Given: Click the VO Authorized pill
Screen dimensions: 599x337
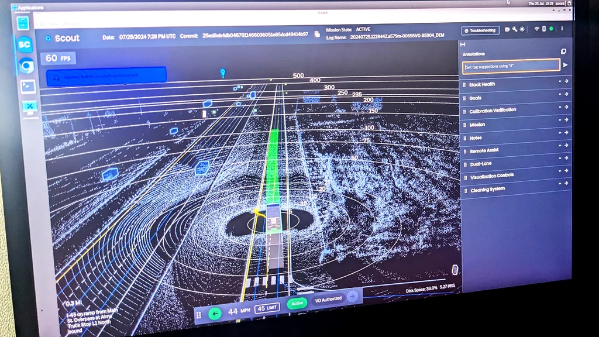Looking at the screenshot, I should [x=328, y=300].
